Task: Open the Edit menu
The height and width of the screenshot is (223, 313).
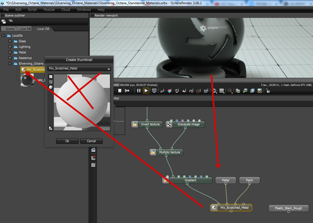Action: (18, 10)
